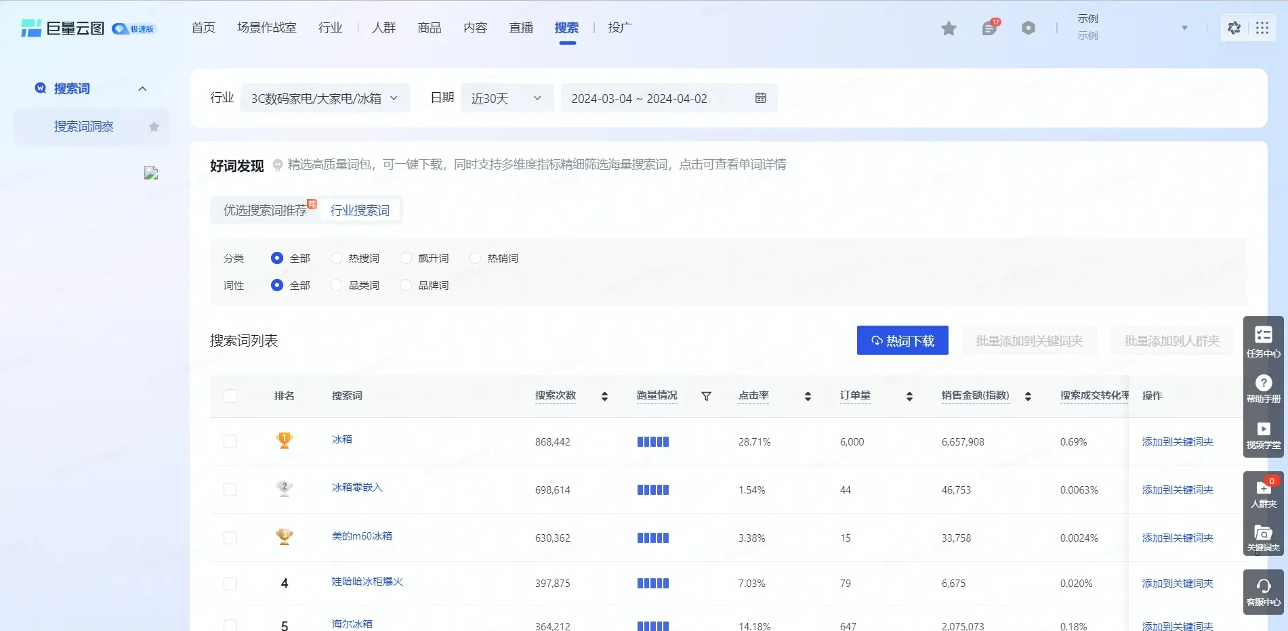Open the app grid menu icon
Screen dimensions: 1288x631
pos(1262,28)
